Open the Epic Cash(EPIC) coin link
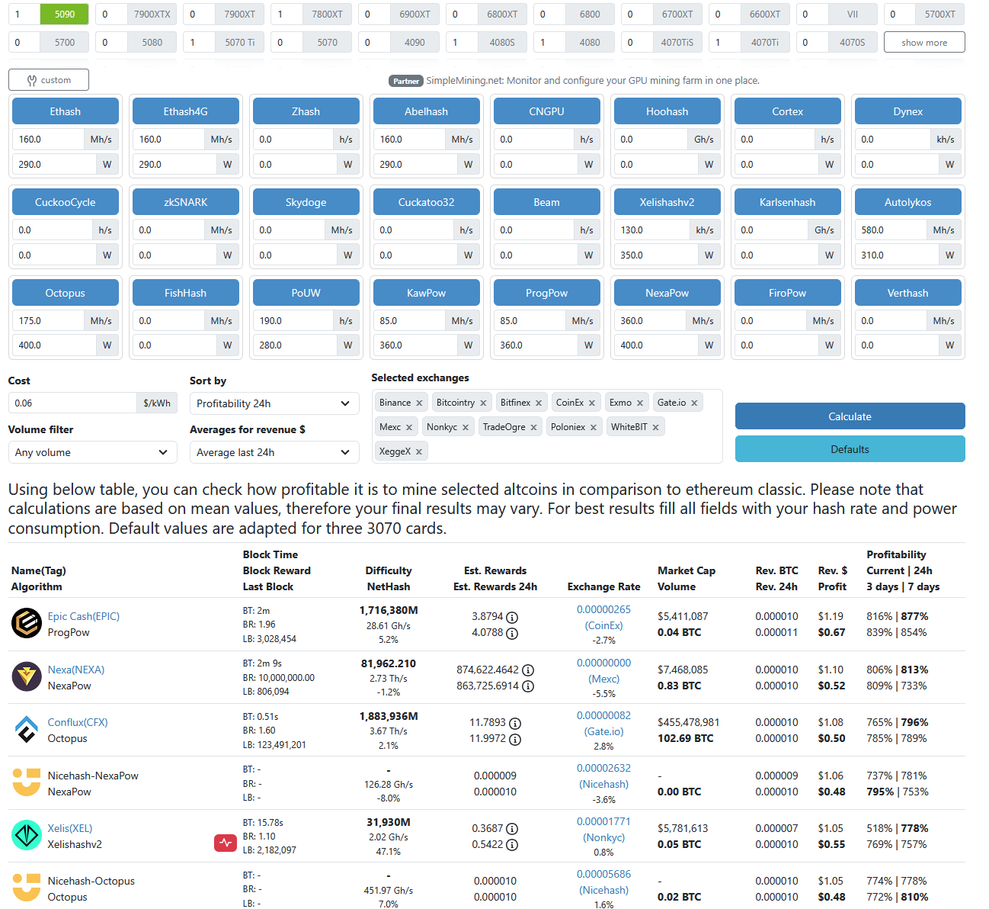Image resolution: width=989 pixels, height=909 pixels. [x=84, y=616]
